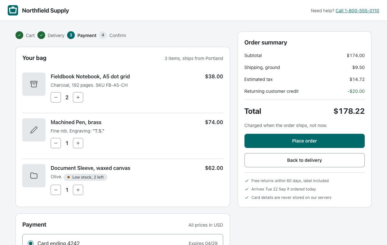Click the $62.00 sleeve price
Image resolution: width=387 pixels, height=245 pixels.
pyautogui.click(x=214, y=168)
